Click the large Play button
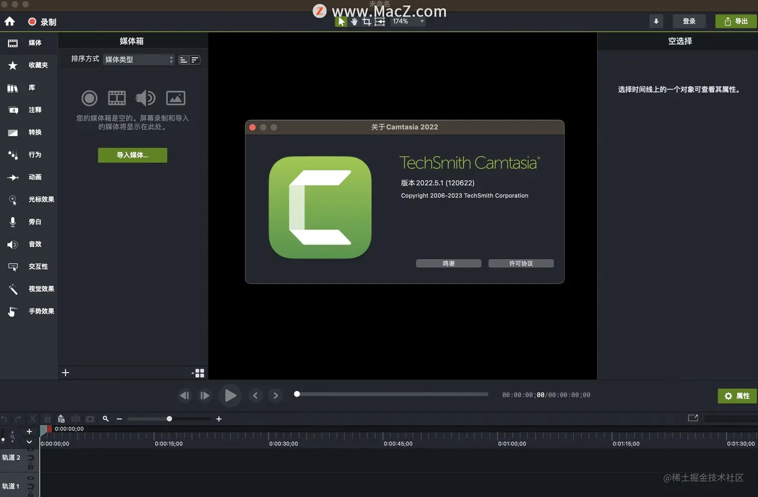Viewport: 758px width, 497px height. [x=230, y=396]
